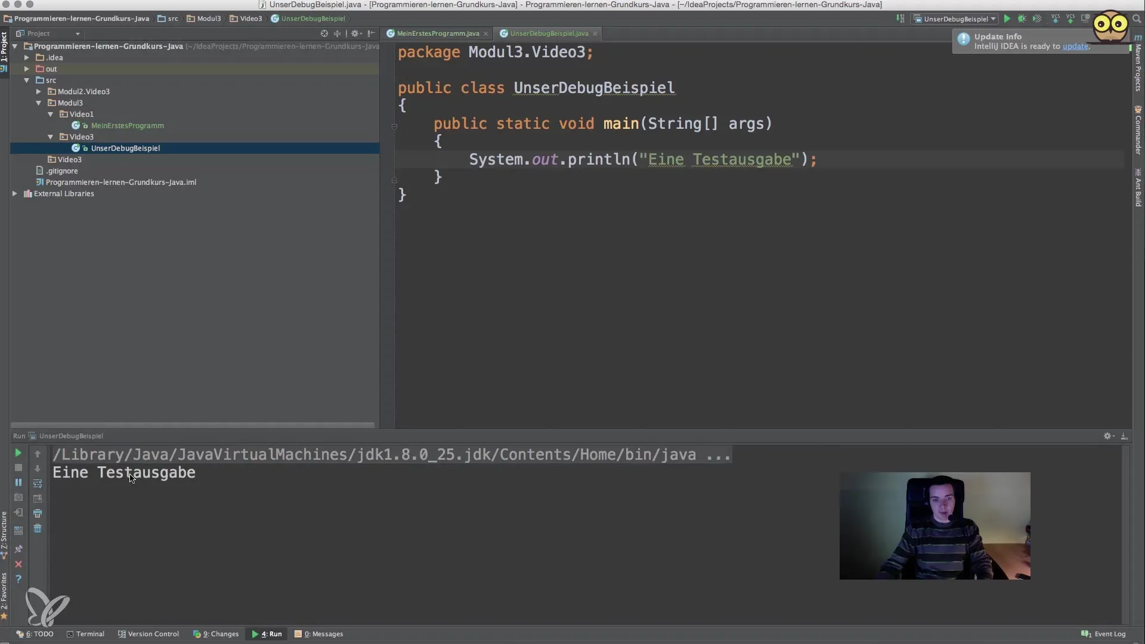Collapse the Modul3 package
The height and width of the screenshot is (644, 1145).
point(38,103)
